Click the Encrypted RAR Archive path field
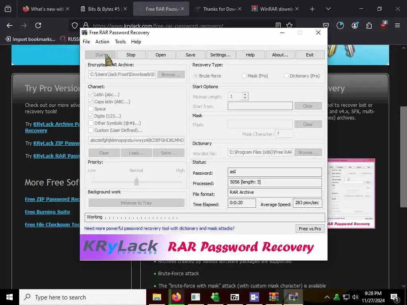407x305 pixels. coord(122,74)
